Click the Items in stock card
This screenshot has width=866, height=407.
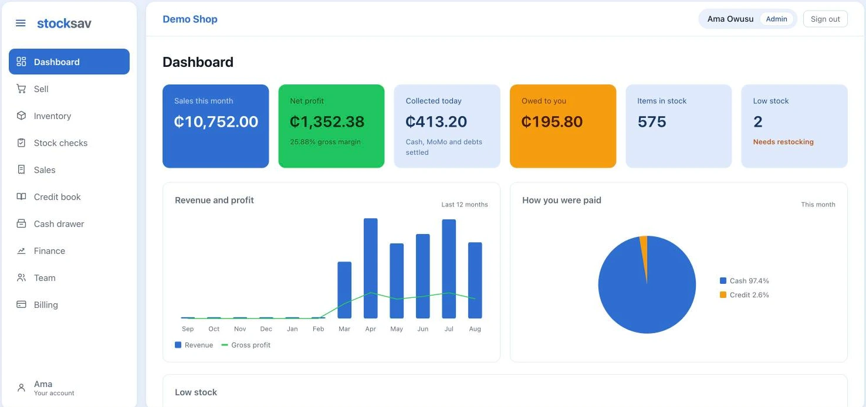[x=679, y=126]
